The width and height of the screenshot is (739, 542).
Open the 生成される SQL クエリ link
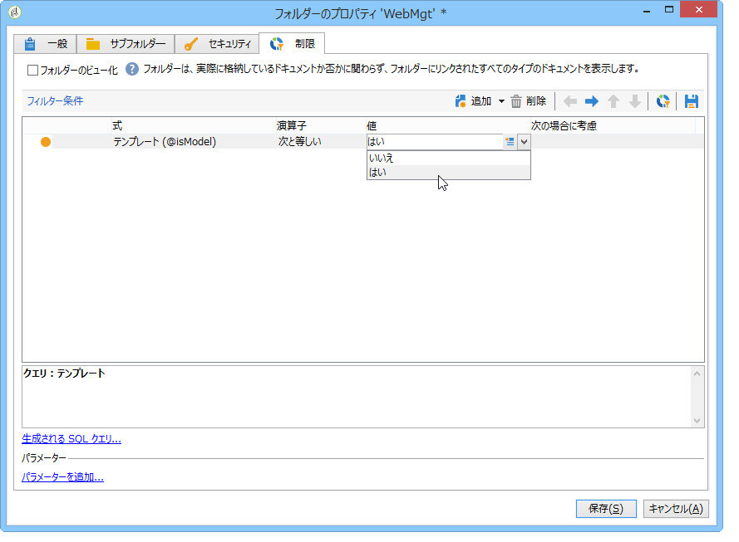(71, 439)
